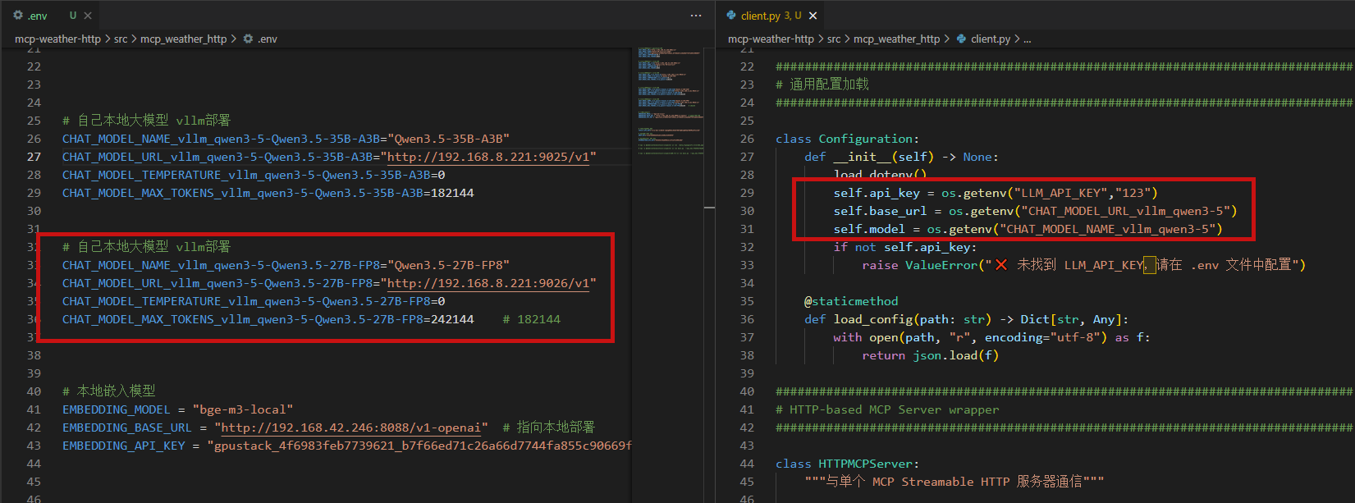
Task: Click the 242144 max tokens value
Action: [452, 319]
